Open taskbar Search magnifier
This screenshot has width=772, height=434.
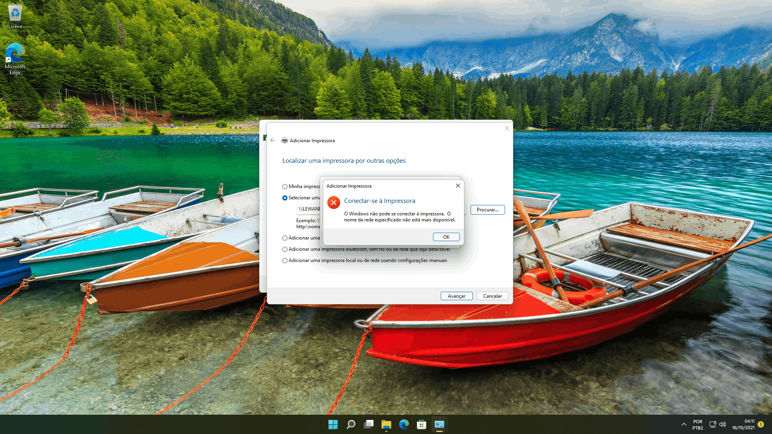(x=351, y=424)
